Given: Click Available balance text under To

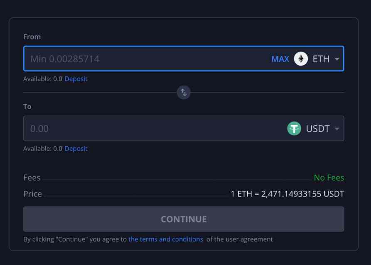Looking at the screenshot, I should click(x=43, y=149).
